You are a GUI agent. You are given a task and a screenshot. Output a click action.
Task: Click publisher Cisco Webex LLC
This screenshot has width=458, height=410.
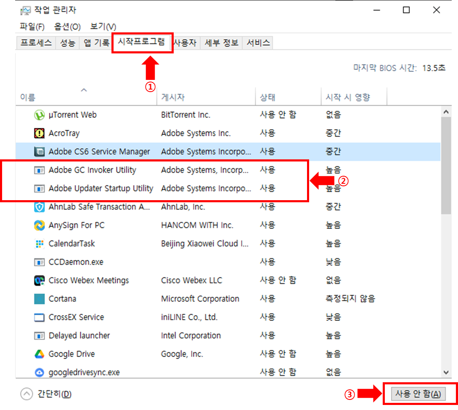pyautogui.click(x=191, y=280)
